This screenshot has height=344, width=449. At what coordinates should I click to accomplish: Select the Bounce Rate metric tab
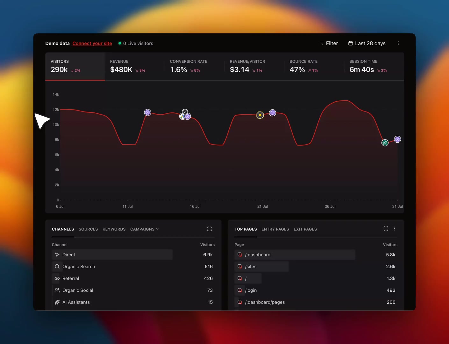coord(314,66)
